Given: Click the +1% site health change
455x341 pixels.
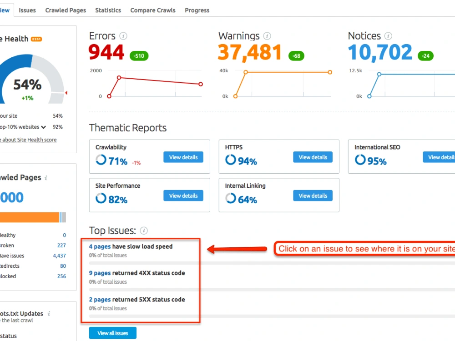Looking at the screenshot, I should [28, 98].
